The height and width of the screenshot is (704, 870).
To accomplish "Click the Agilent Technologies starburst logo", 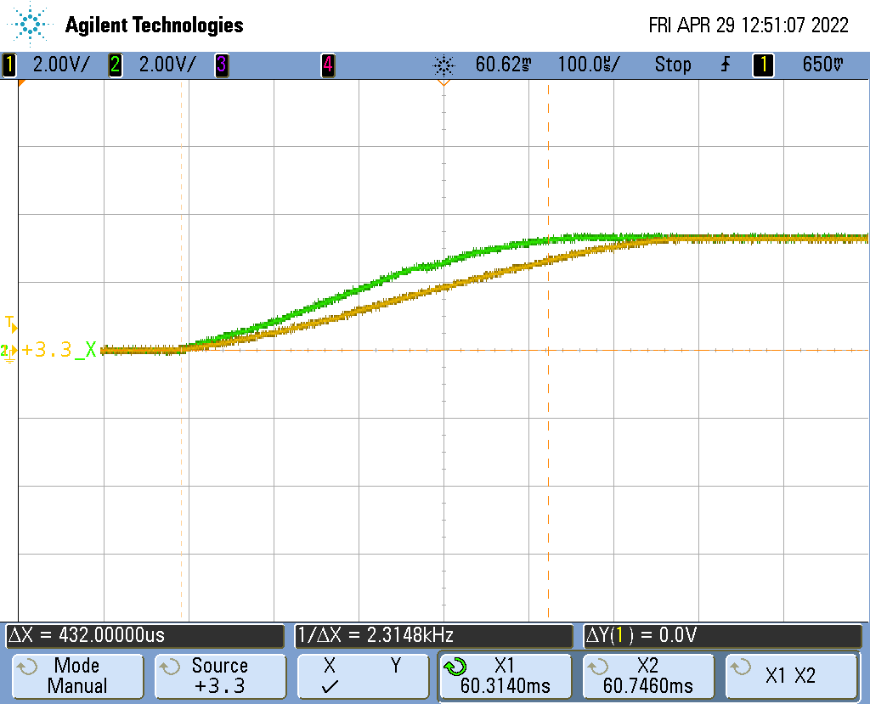I will click(x=30, y=24).
